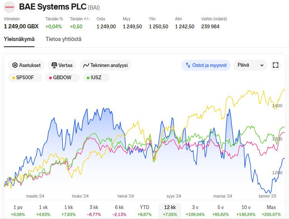This screenshot has width=289, height=219.
Task: Select the 12 kk time range
Action: pos(170,211)
